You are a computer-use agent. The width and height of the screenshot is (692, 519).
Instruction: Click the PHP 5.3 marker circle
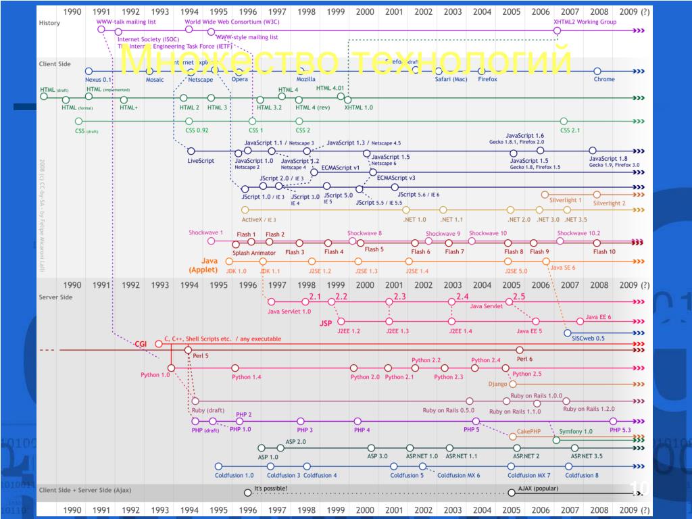[x=613, y=421]
